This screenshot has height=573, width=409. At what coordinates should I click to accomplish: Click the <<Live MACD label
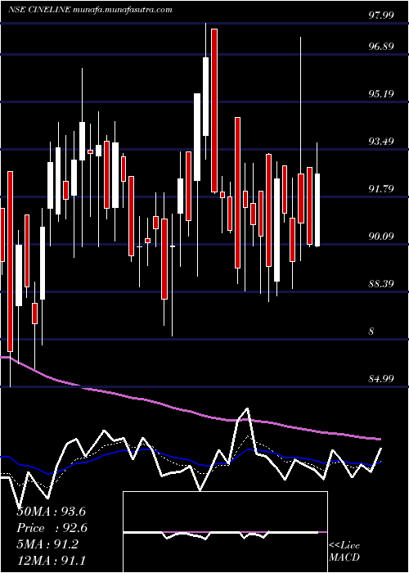[344, 552]
